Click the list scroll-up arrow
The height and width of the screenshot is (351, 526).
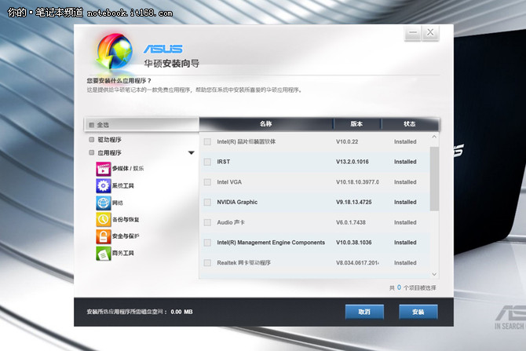click(x=434, y=137)
